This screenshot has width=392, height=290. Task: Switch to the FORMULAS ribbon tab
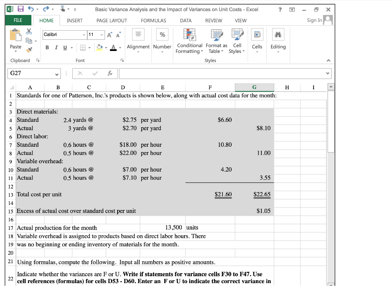click(x=153, y=20)
